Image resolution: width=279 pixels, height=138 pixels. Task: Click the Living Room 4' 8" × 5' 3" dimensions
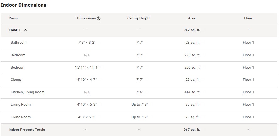click(87, 117)
